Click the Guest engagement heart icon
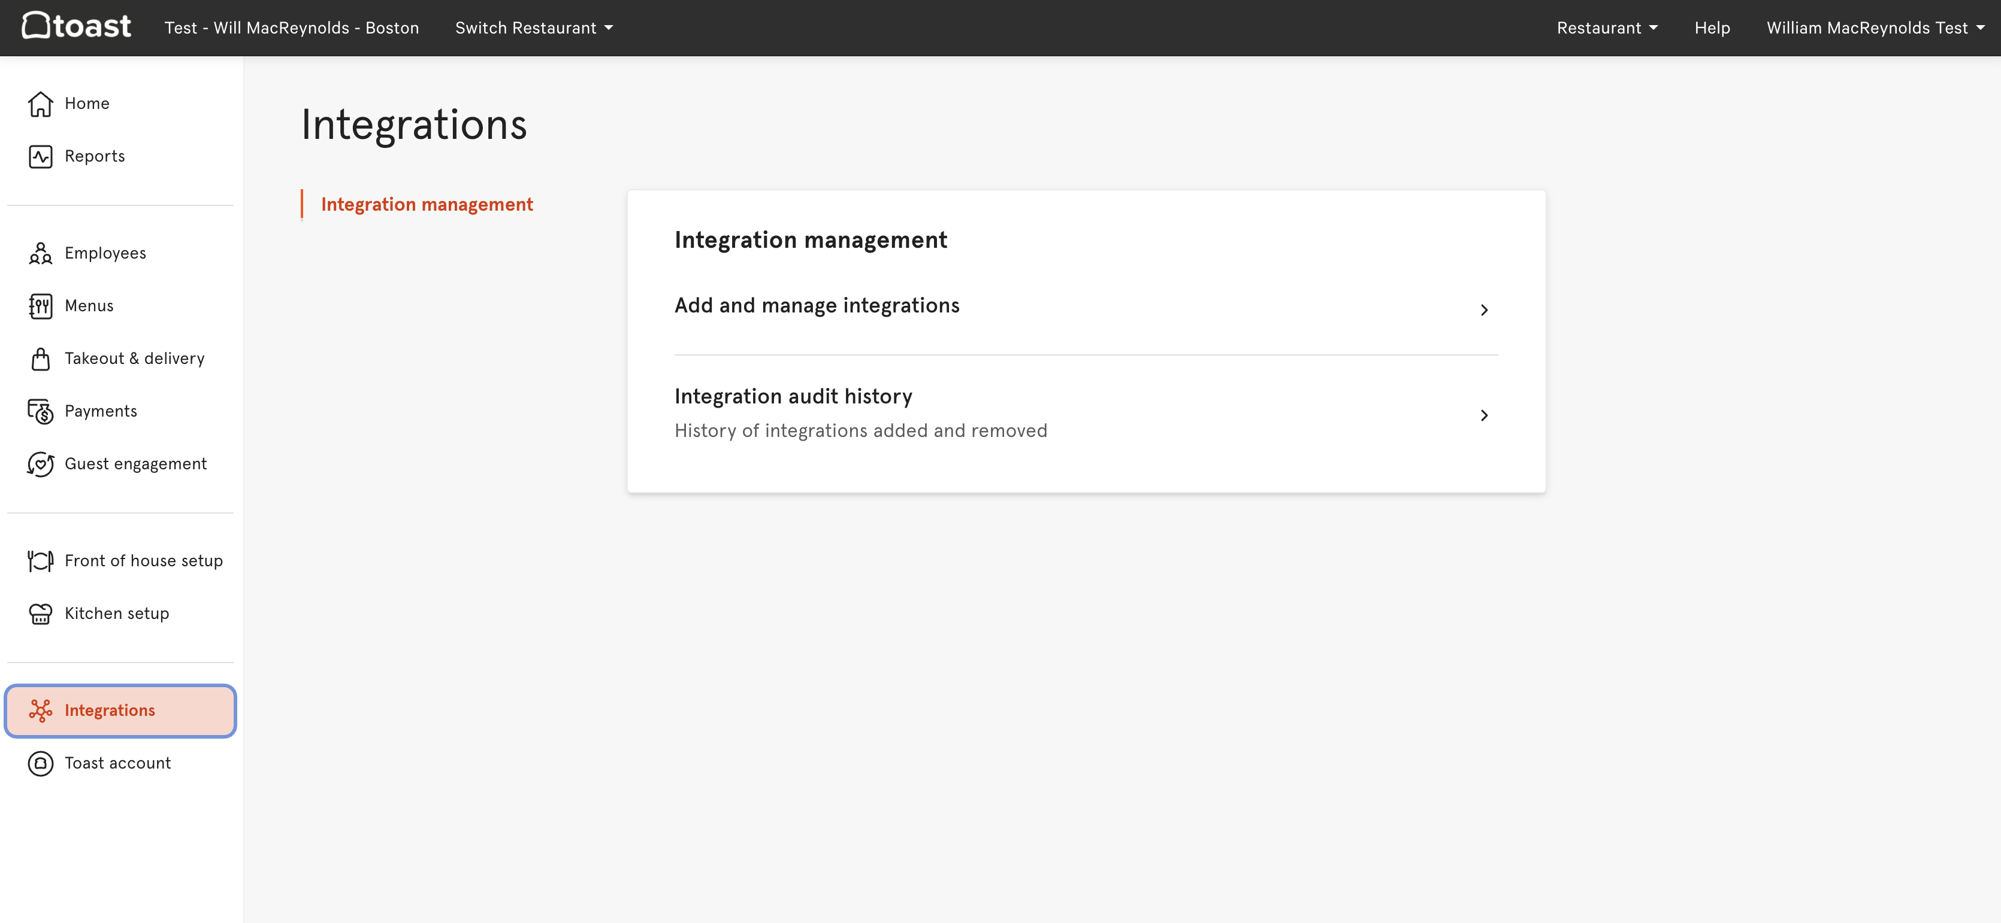The image size is (2001, 923). point(40,464)
